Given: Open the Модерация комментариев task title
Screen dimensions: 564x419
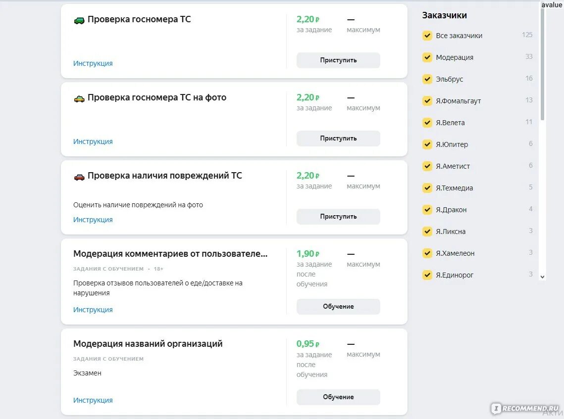Looking at the screenshot, I should coord(170,254).
